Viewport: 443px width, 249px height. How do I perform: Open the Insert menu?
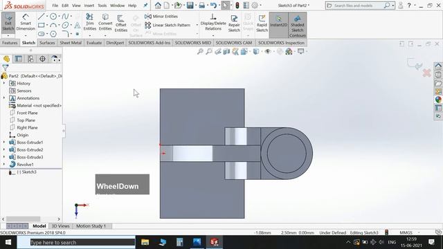(x=89, y=6)
